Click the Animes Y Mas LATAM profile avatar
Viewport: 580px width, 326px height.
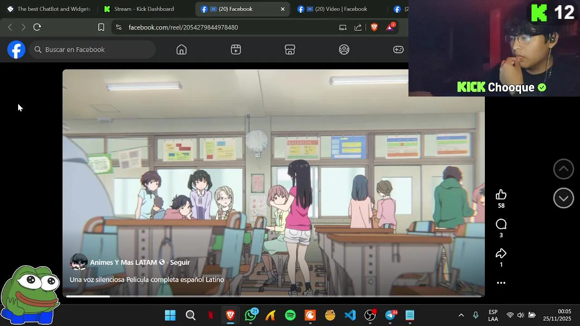[78, 262]
